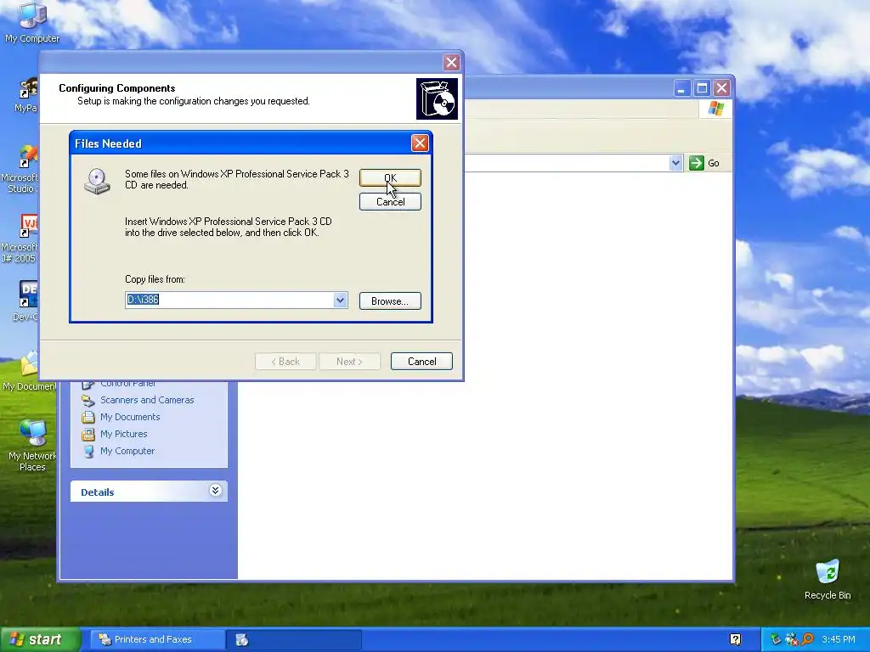Confirm with OK in Files Needed dialog
The height and width of the screenshot is (652, 870).
tap(390, 177)
